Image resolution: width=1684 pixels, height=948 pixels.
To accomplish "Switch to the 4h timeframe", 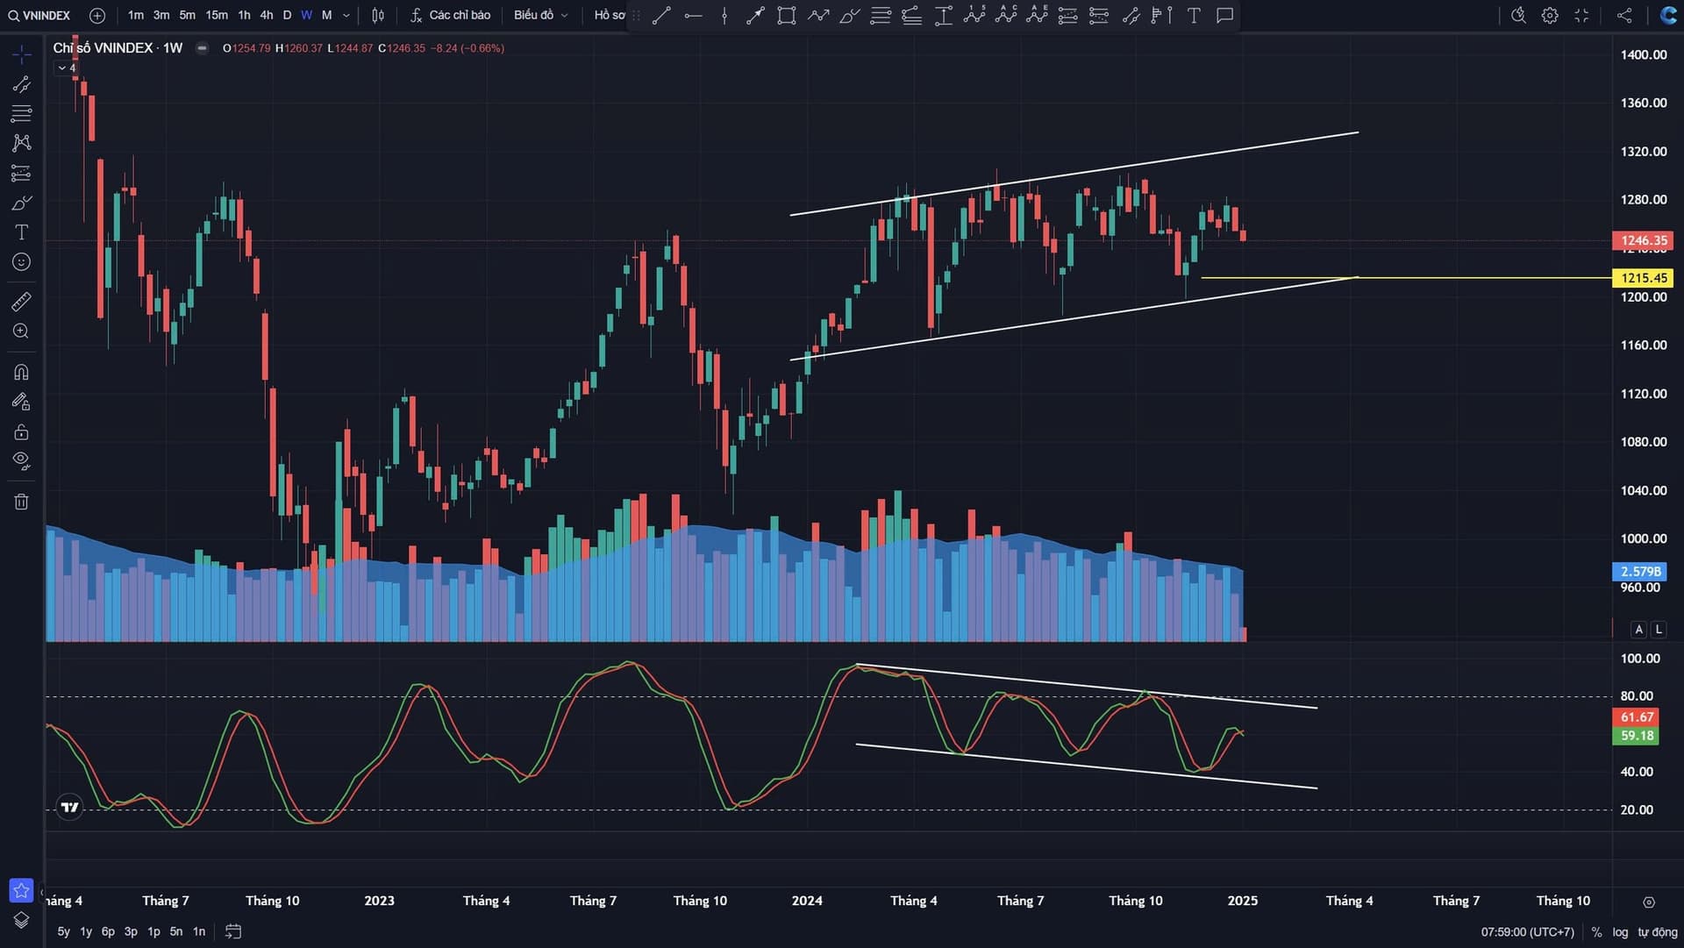I will point(266,15).
